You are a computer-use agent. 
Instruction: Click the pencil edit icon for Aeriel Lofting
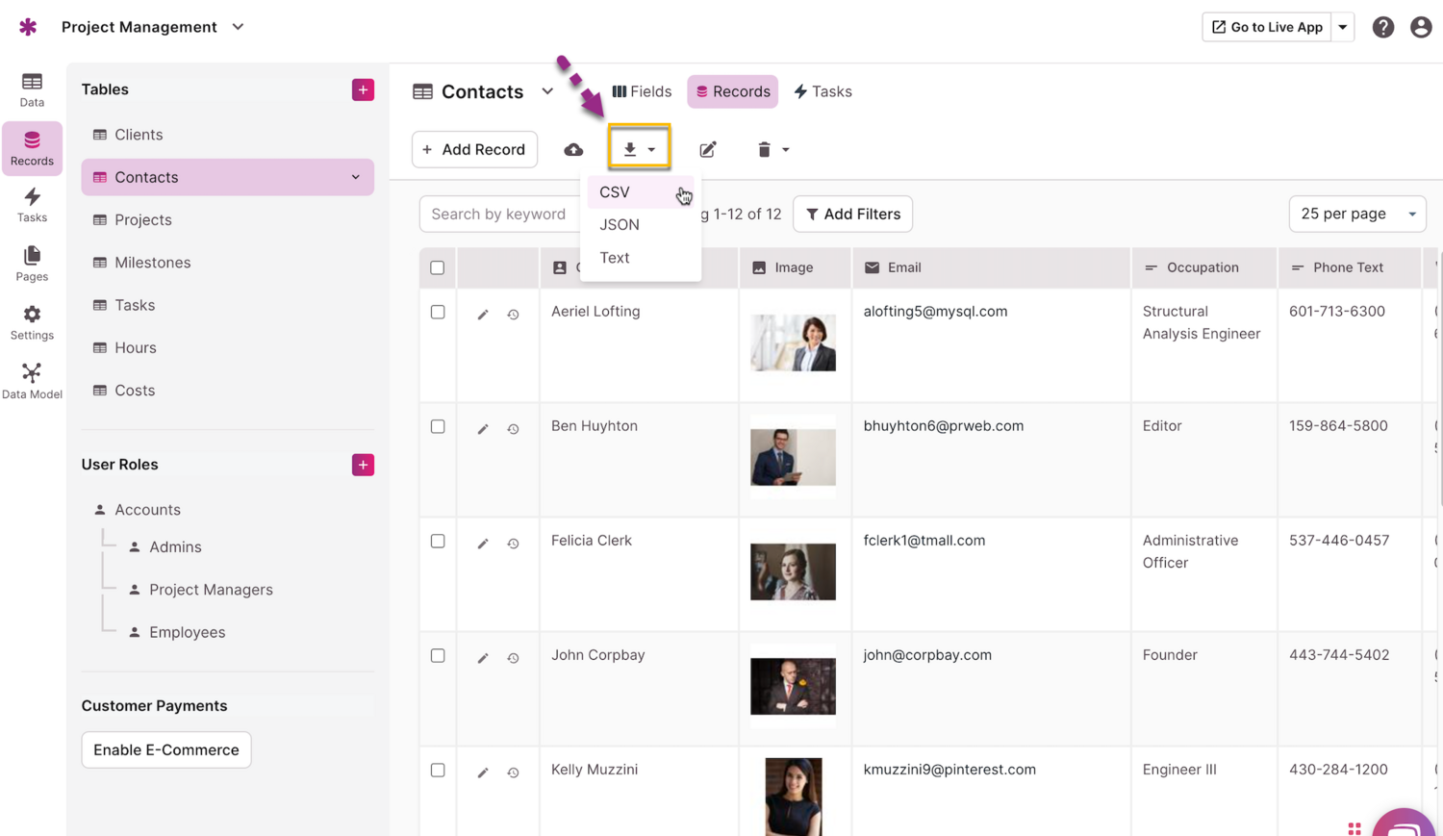pyautogui.click(x=483, y=315)
